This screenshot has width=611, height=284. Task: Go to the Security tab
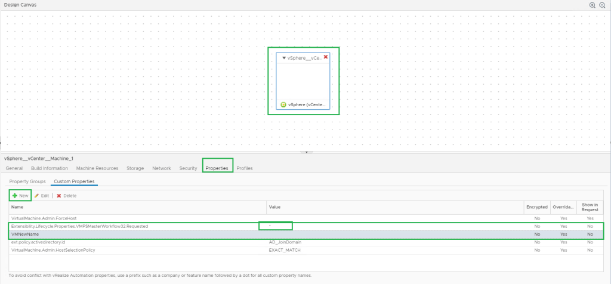point(188,169)
